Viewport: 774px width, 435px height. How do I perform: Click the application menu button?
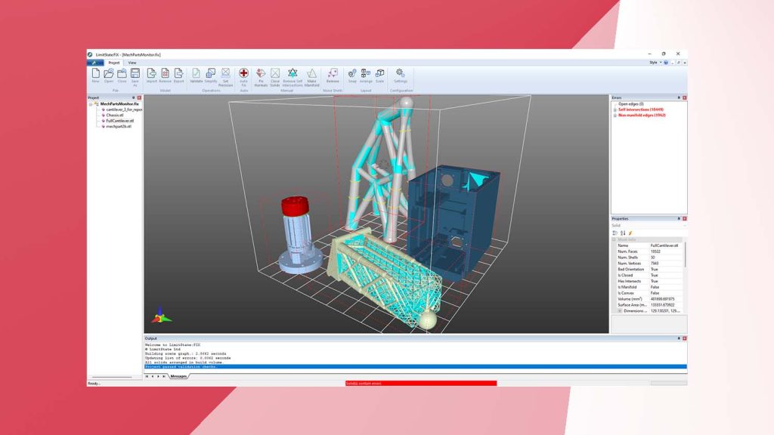(95, 63)
